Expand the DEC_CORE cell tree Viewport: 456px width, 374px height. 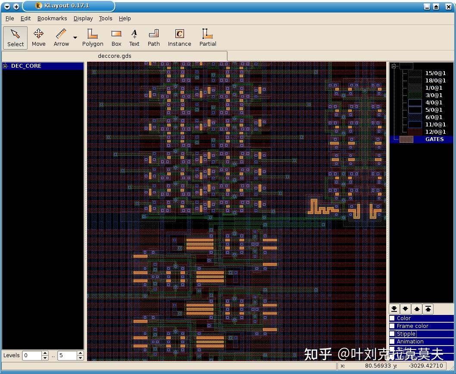pyautogui.click(x=4, y=66)
